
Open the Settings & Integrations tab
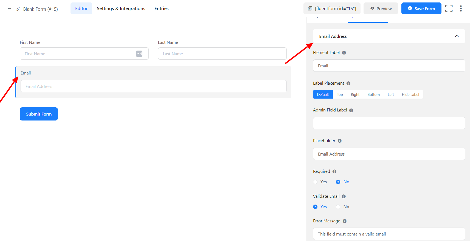(x=121, y=8)
